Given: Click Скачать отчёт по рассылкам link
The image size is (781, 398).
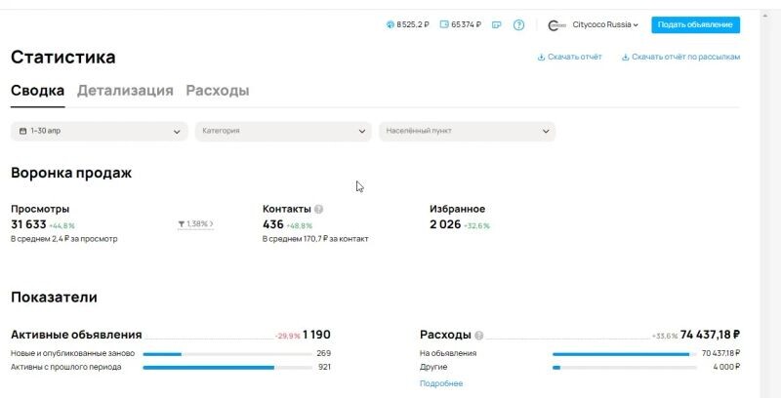Looking at the screenshot, I should tap(680, 58).
